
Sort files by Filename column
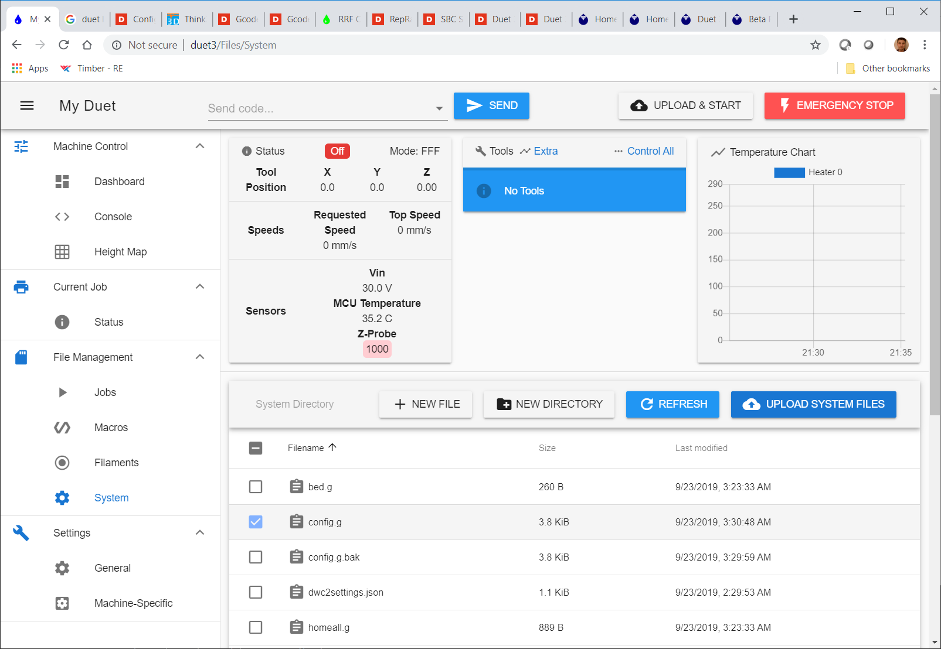pyautogui.click(x=312, y=448)
